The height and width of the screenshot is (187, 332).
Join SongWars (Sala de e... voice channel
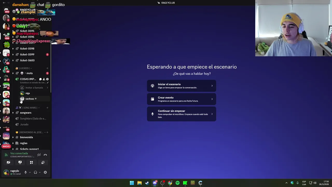pyautogui.click(x=33, y=119)
